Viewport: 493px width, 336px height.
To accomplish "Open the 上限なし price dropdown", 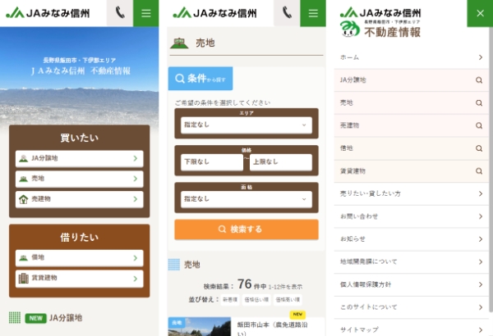I will coord(281,162).
